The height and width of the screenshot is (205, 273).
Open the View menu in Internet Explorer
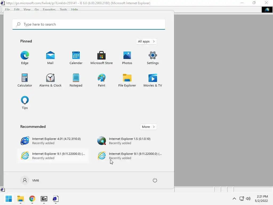coord(27,9)
